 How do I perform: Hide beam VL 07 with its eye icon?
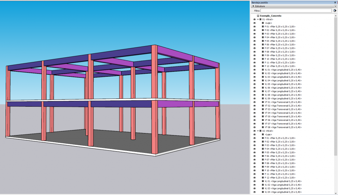coord(254,91)
